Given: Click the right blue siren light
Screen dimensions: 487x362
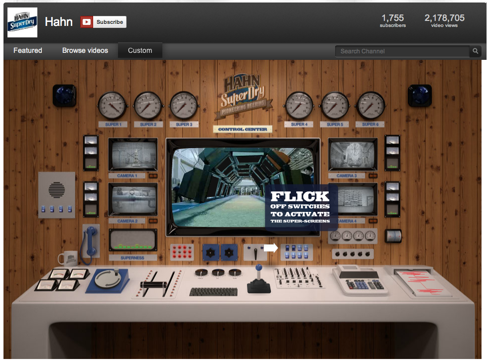Looking at the screenshot, I should pos(420,95).
